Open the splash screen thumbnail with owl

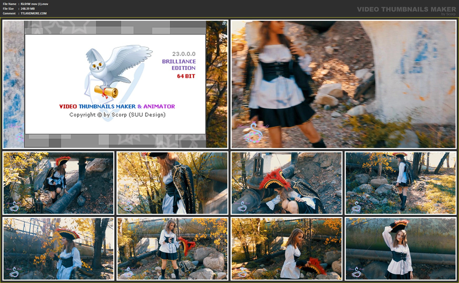click(x=115, y=84)
